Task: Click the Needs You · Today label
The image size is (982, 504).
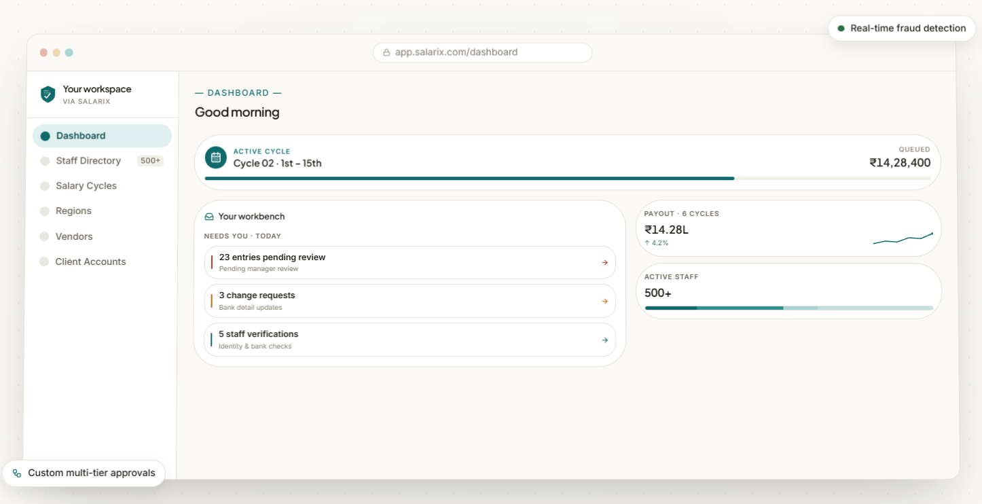Action: click(x=242, y=236)
